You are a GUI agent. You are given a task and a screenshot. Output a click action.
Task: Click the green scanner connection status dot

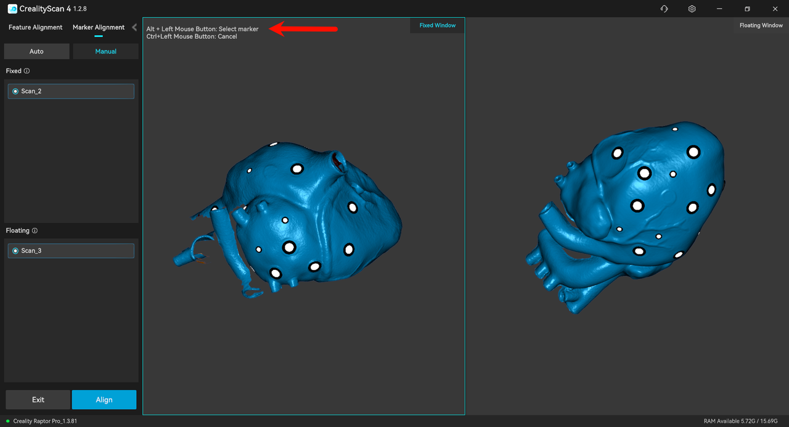(x=8, y=421)
